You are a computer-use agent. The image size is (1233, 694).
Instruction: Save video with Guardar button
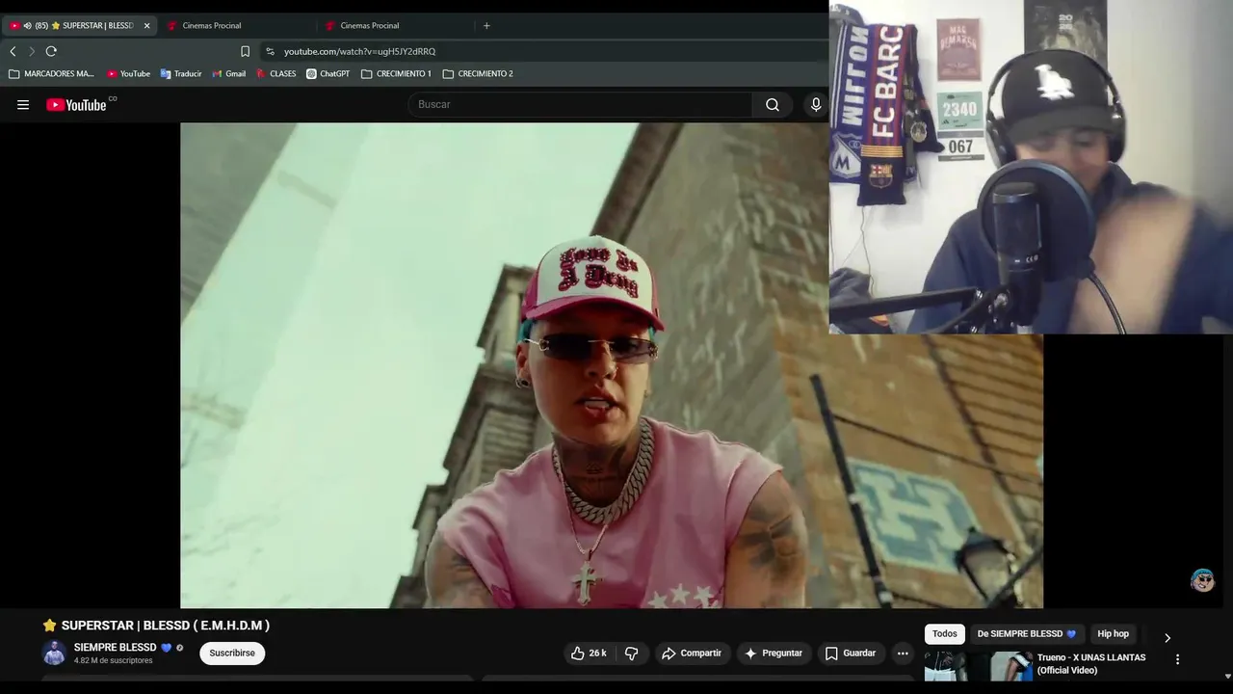(851, 654)
